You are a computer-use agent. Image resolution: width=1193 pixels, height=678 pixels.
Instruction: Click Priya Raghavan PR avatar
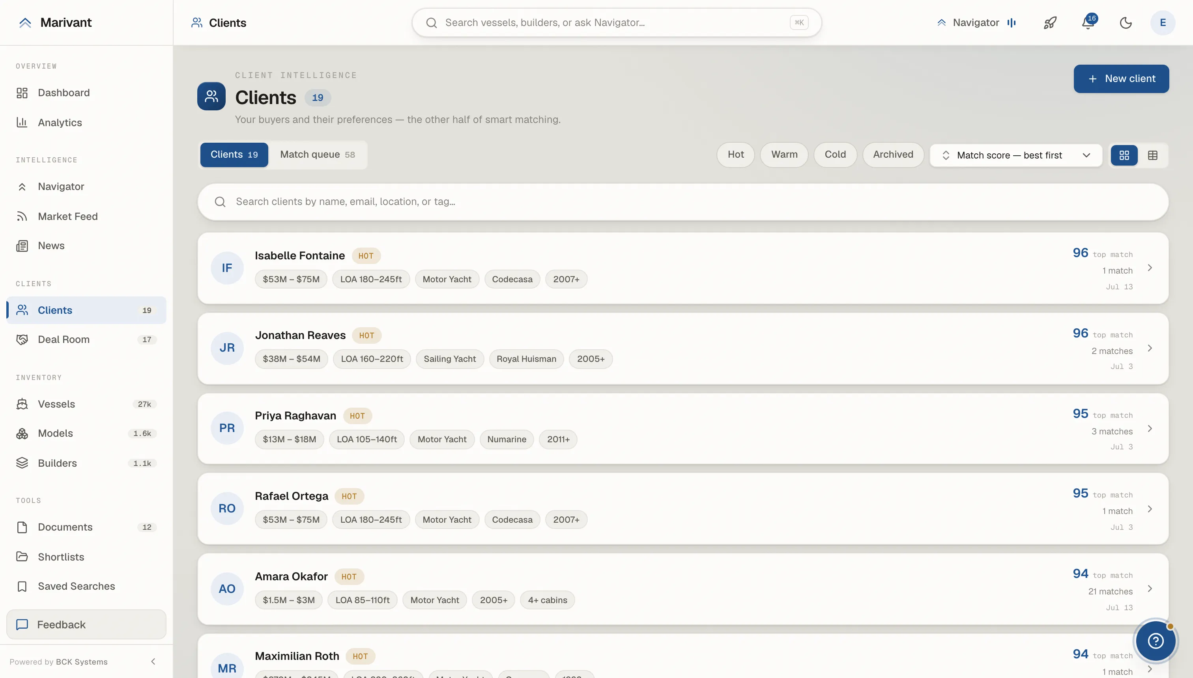(227, 428)
